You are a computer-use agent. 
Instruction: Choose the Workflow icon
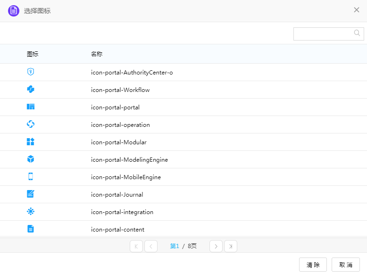(x=31, y=90)
